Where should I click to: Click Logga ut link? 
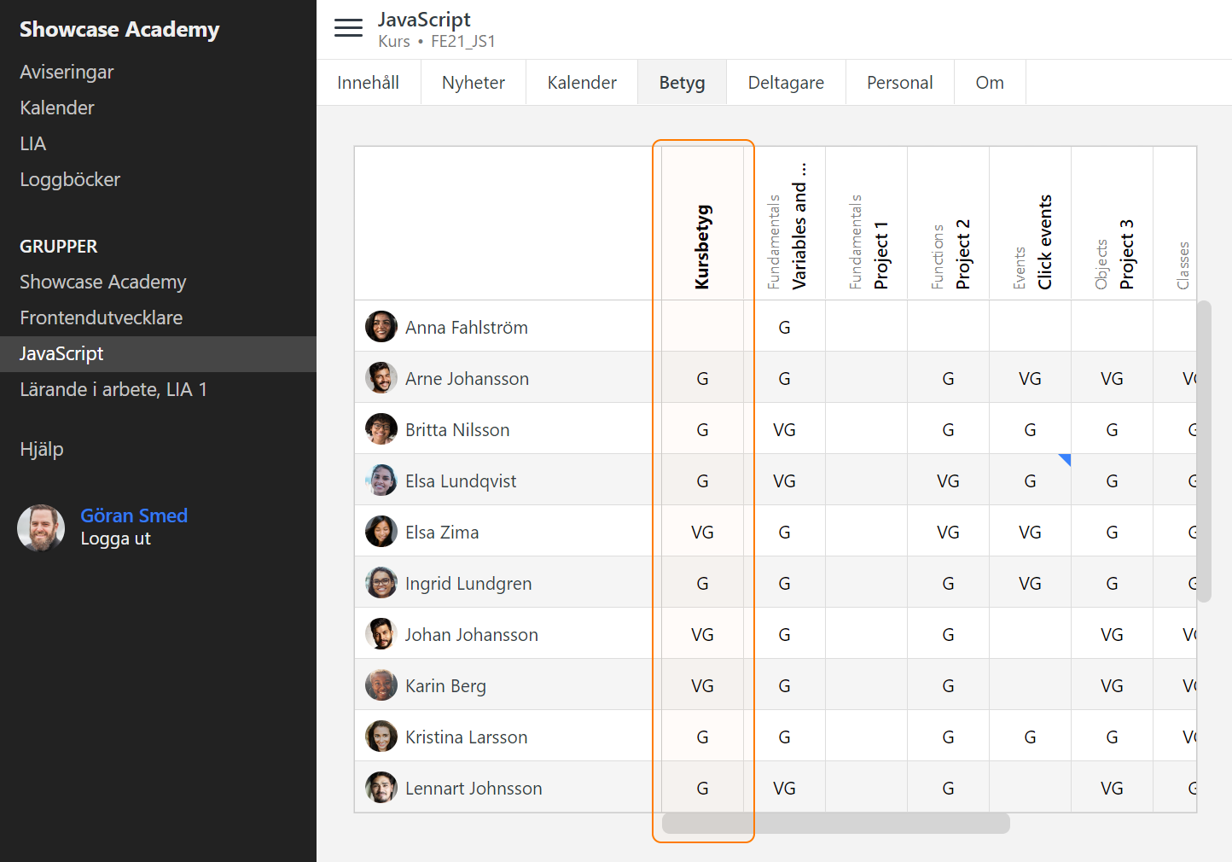(x=115, y=539)
